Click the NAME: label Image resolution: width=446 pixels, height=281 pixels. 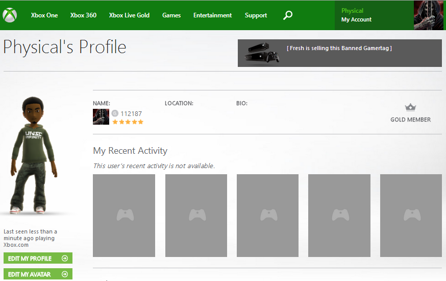pyautogui.click(x=102, y=103)
